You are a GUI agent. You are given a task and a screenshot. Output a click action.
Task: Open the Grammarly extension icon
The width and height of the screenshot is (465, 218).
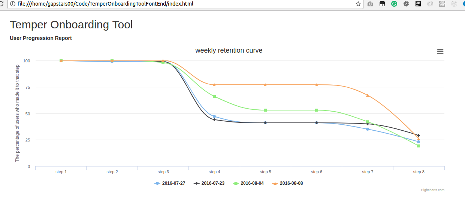coord(394,4)
